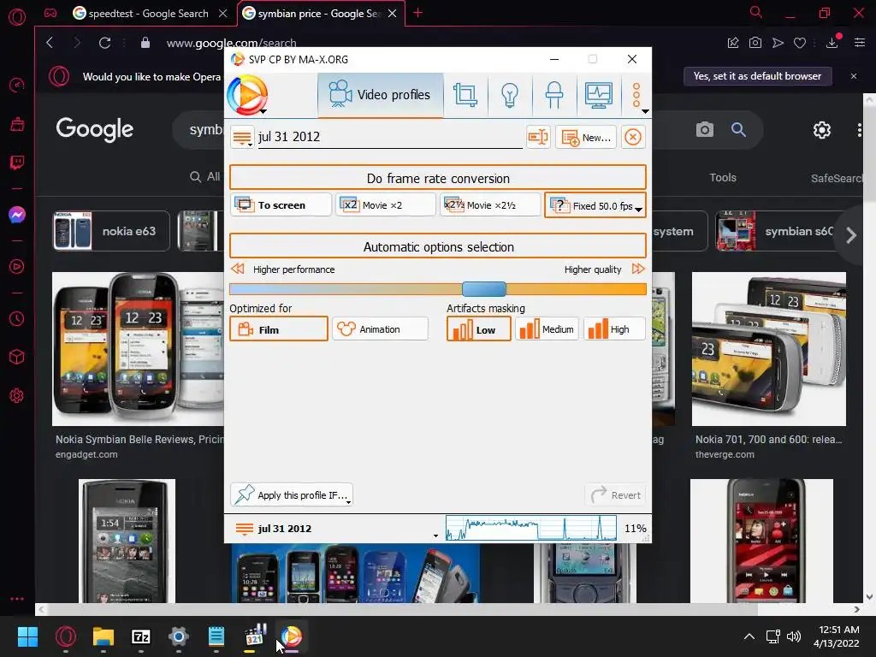Open Twitch in Opera sidebar
The image size is (876, 657).
pyautogui.click(x=17, y=163)
